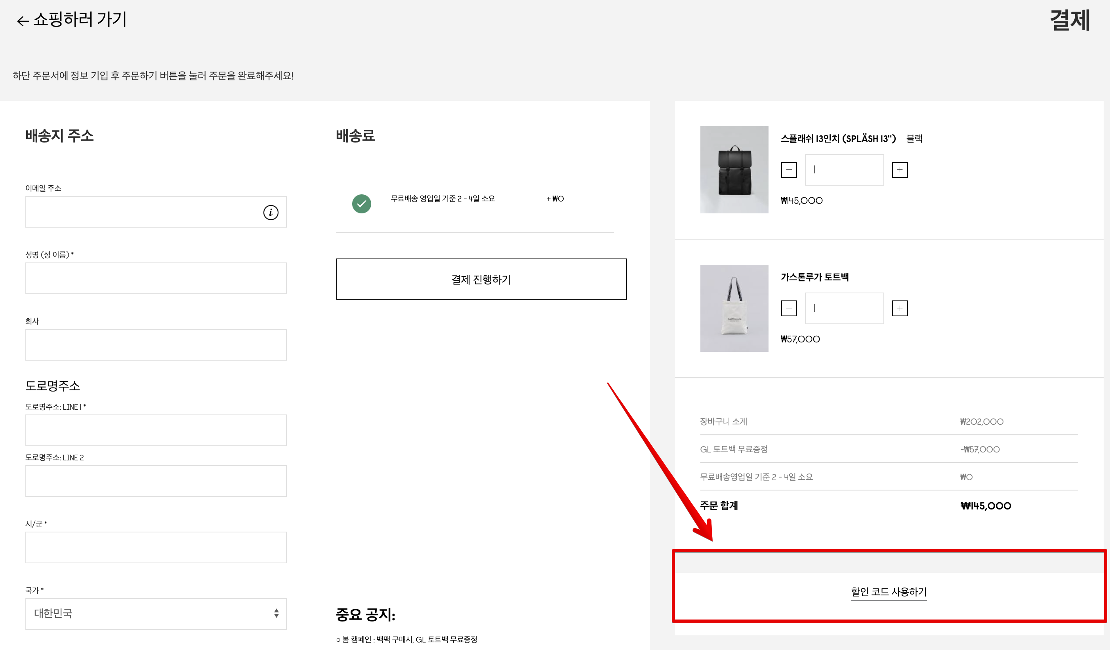Viewport: 1110px width, 650px height.
Task: Click the 결제 진행하기 button
Action: [x=481, y=279]
